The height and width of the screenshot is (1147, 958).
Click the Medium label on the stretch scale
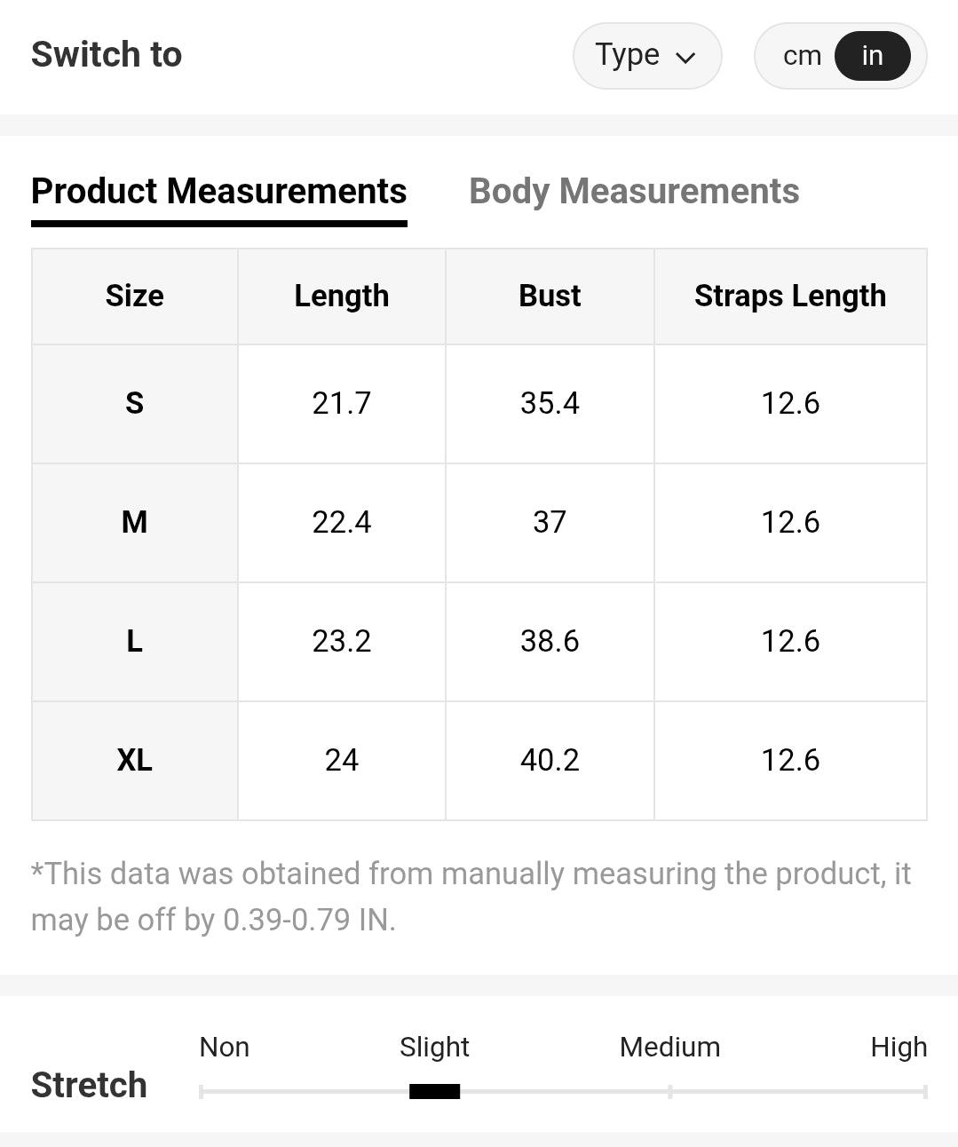point(669,1048)
